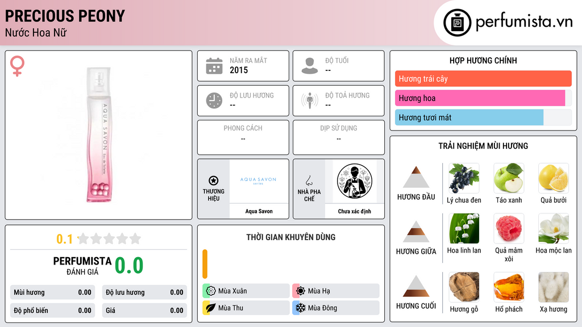Click the Aqua Savon series brand logo
Screen dimensions: 582x327
[x=259, y=181]
